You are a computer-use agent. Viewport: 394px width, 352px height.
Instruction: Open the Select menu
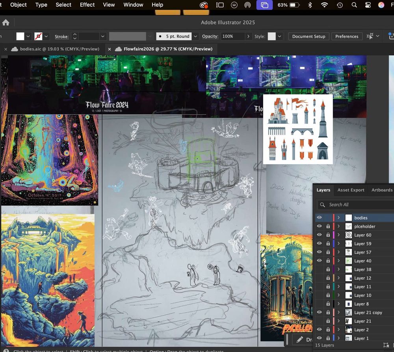(63, 5)
